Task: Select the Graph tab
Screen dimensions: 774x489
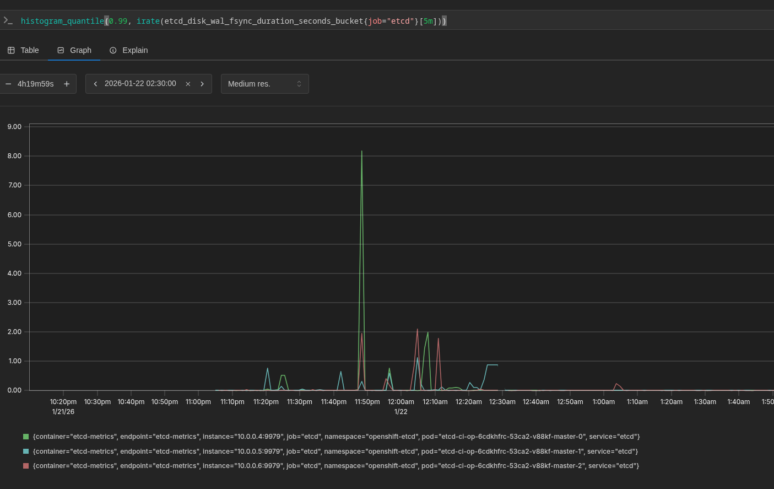Action: (x=80, y=50)
